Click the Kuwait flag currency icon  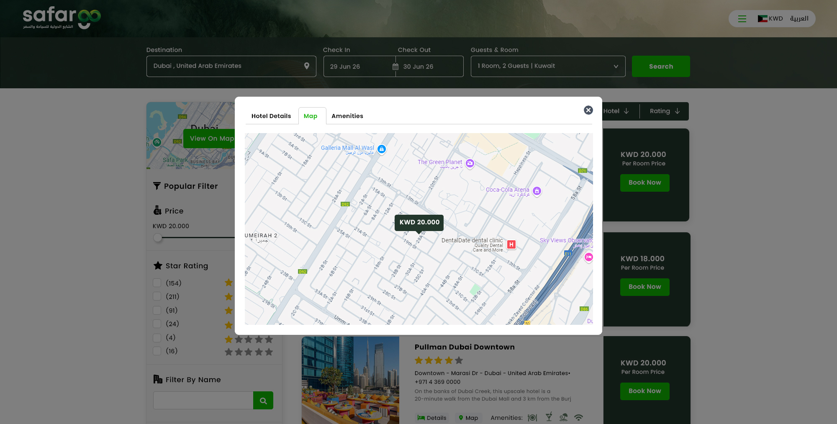pos(762,19)
